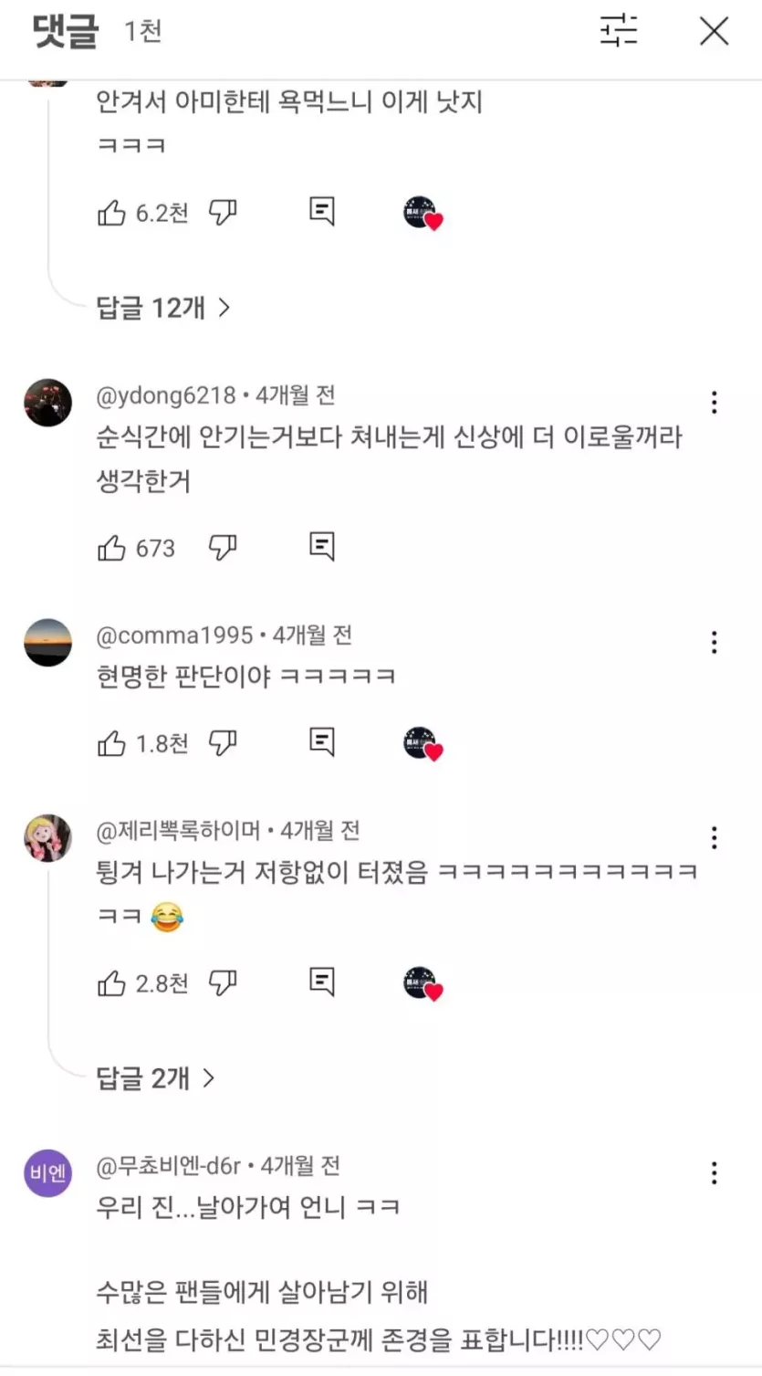Reply to @comma1995's comment
The image size is (762, 1376).
[x=321, y=741]
